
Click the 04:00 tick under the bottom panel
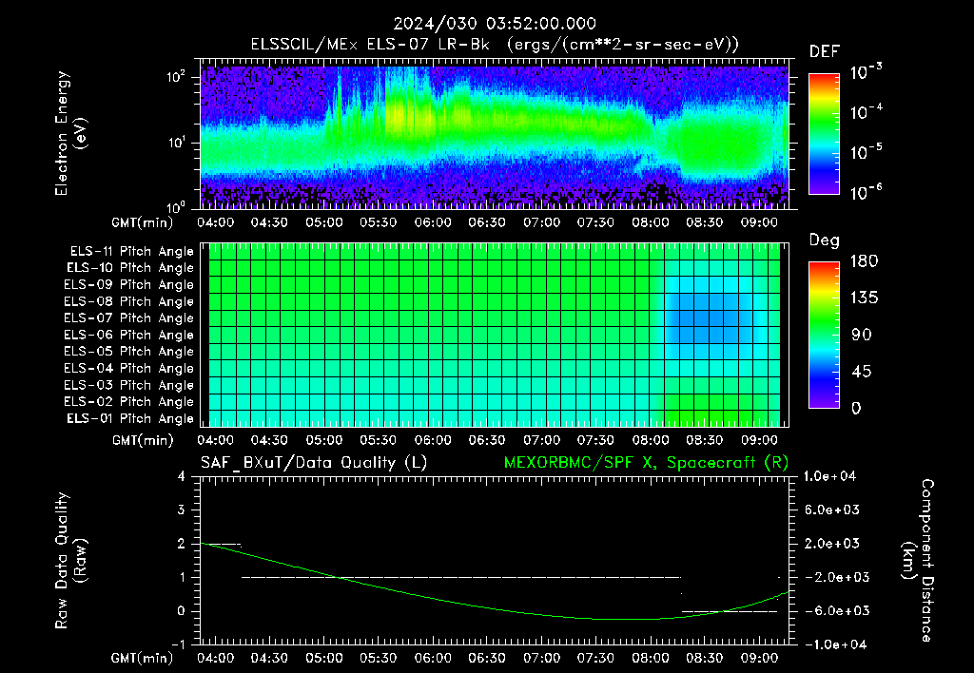pos(215,658)
